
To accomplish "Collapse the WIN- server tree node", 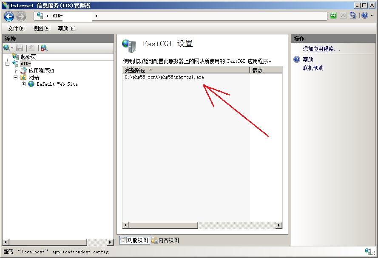I will coord(8,64).
